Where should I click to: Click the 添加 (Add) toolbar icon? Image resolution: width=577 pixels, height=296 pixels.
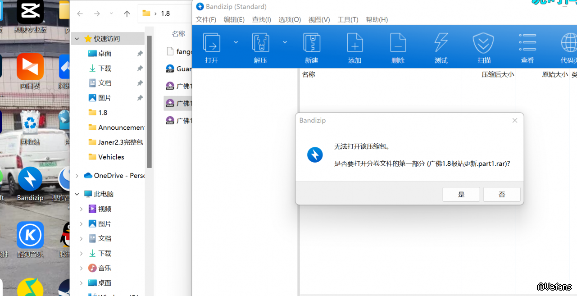355,43
